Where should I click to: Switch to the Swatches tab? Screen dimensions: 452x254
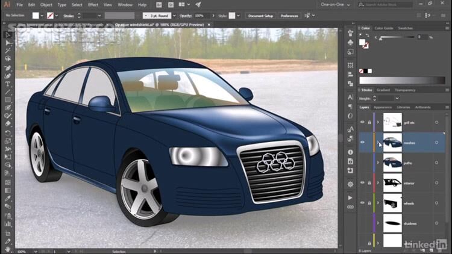(x=405, y=28)
